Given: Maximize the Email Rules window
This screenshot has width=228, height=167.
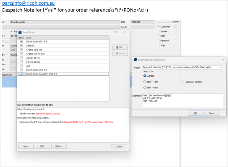Looking at the screenshot, I should point(115,32).
